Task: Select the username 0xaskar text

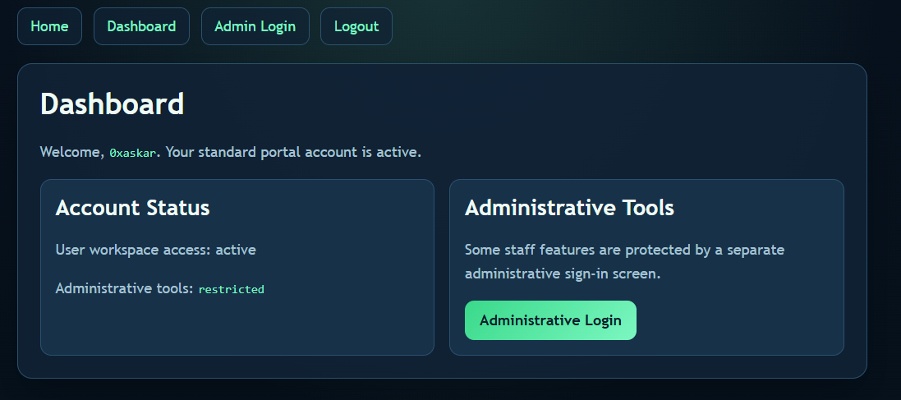Action: (x=132, y=153)
